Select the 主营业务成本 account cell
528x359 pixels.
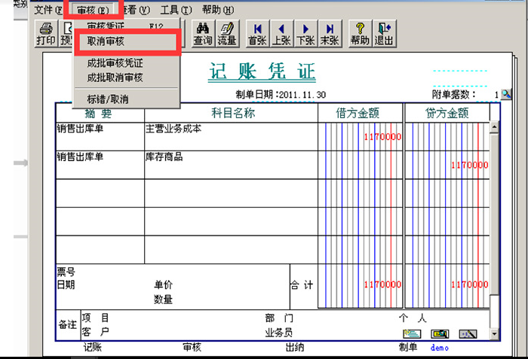[231, 136]
